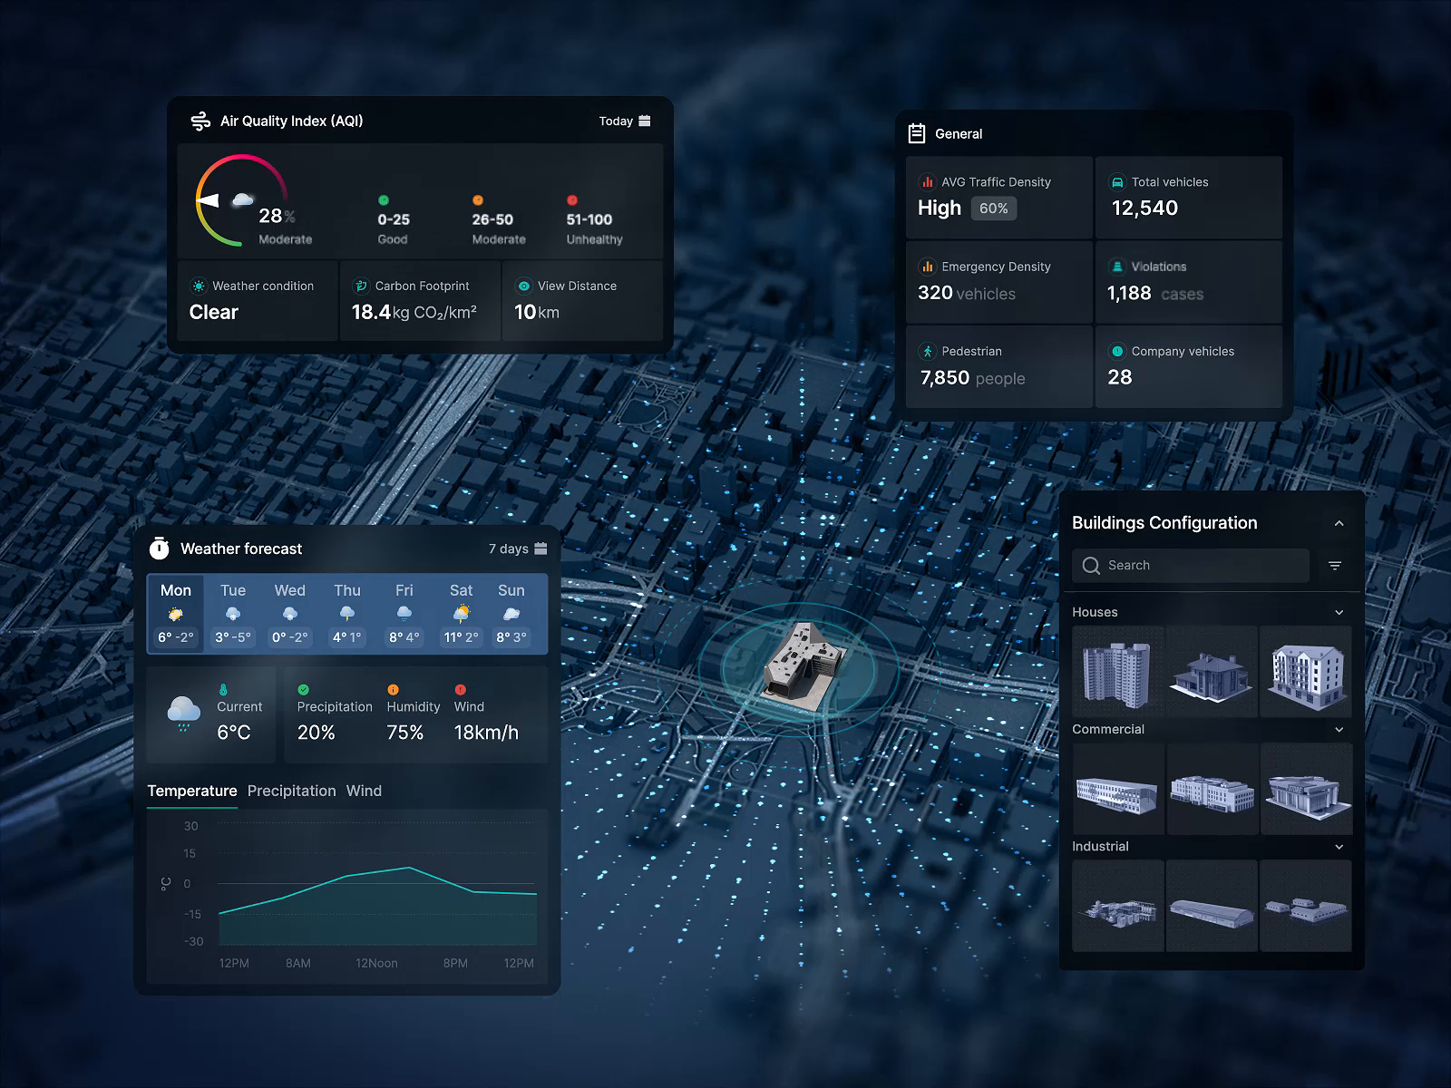Switch to the Wind chart tab
This screenshot has width=1451, height=1088.
(364, 791)
